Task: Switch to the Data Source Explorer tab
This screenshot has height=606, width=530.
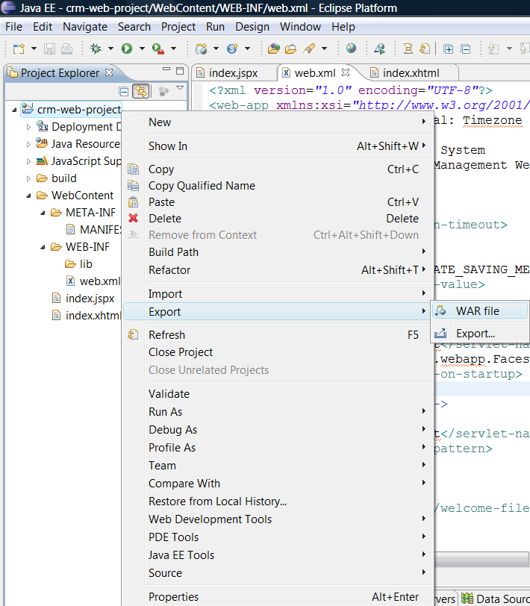Action: click(496, 599)
